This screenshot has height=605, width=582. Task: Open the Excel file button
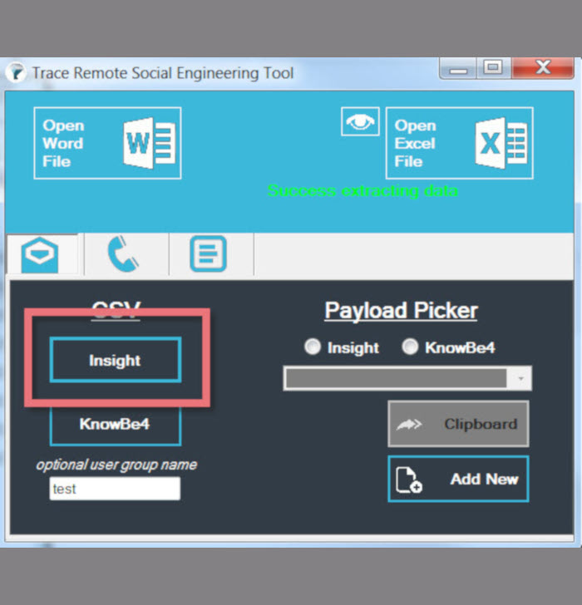[x=459, y=143]
